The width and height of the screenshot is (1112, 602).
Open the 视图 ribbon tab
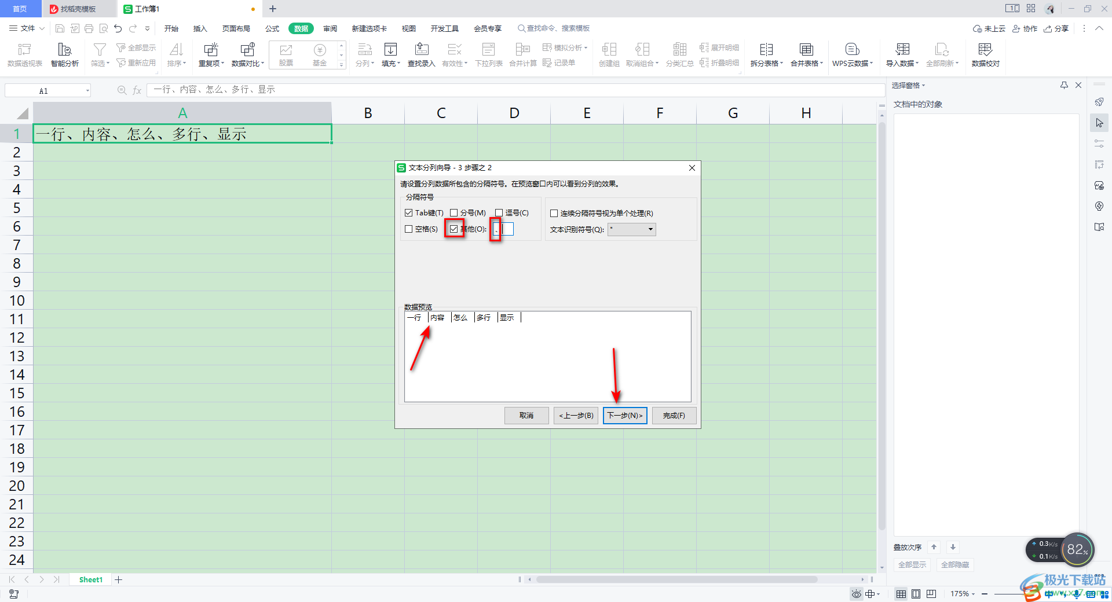(409, 28)
